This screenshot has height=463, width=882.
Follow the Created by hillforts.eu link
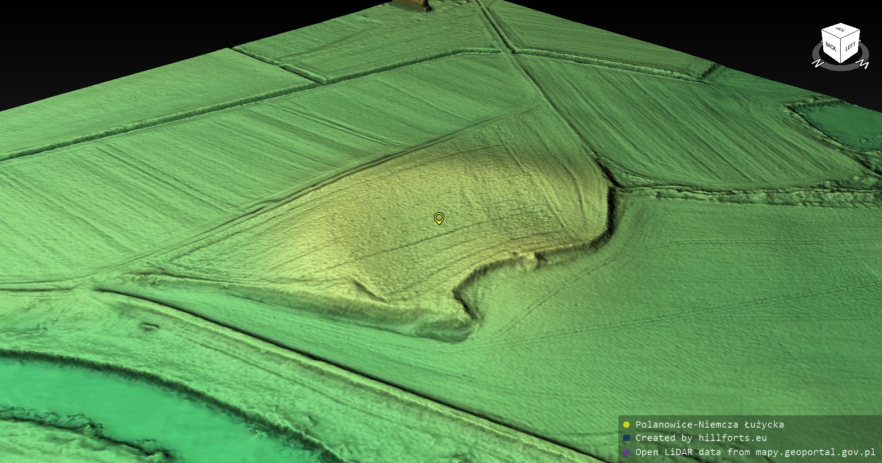point(701,438)
